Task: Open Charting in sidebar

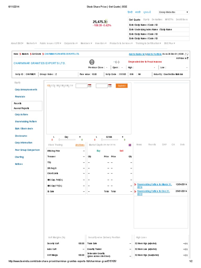Action: pos(19,157)
